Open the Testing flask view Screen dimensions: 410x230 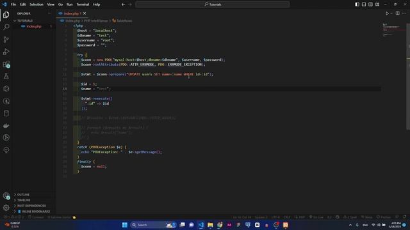pos(6,77)
